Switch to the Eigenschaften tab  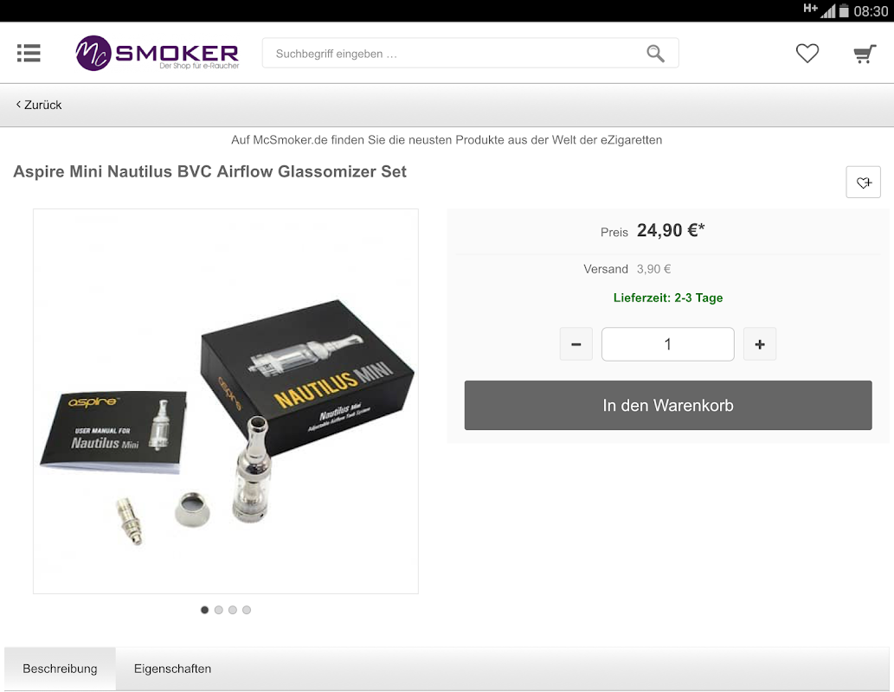[x=172, y=669]
